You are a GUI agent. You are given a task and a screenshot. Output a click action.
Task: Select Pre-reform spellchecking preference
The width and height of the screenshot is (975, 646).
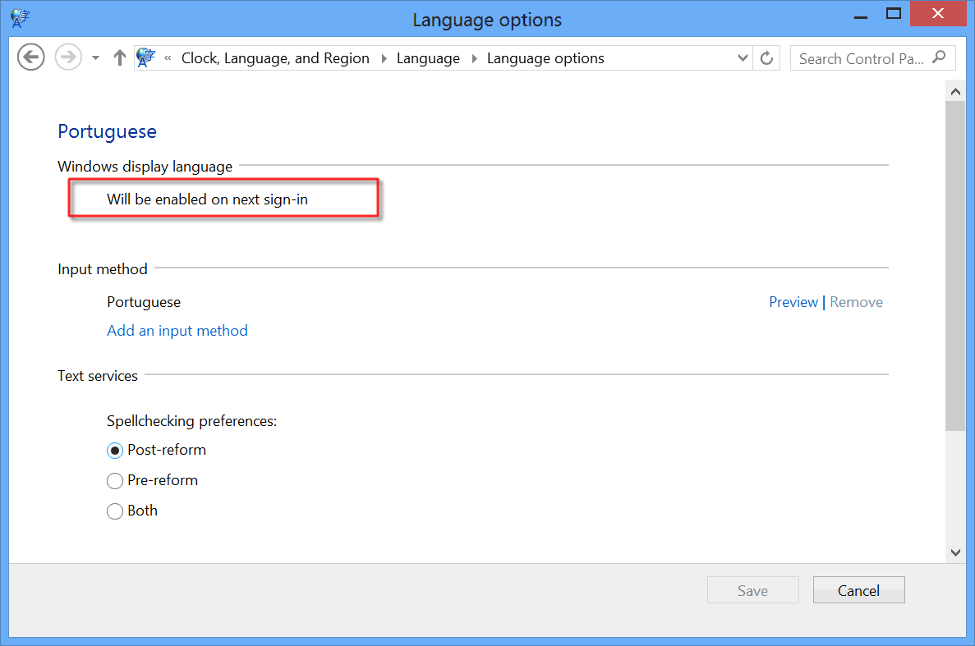115,481
